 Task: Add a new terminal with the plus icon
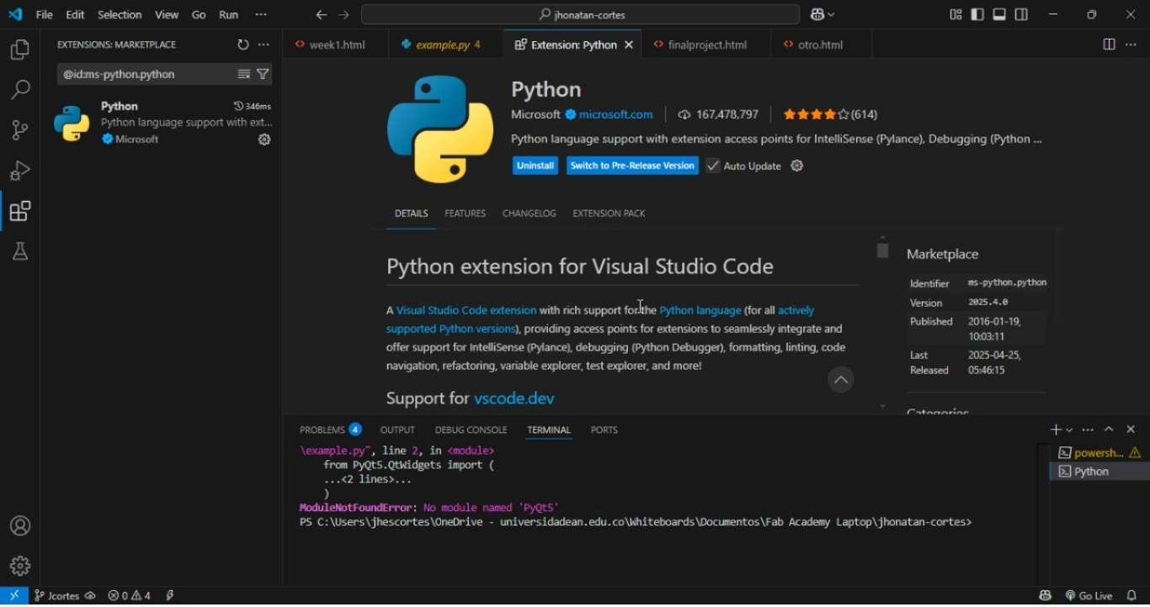(x=1056, y=430)
